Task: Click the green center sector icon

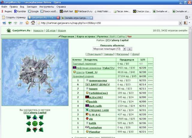Action: [35, 123]
